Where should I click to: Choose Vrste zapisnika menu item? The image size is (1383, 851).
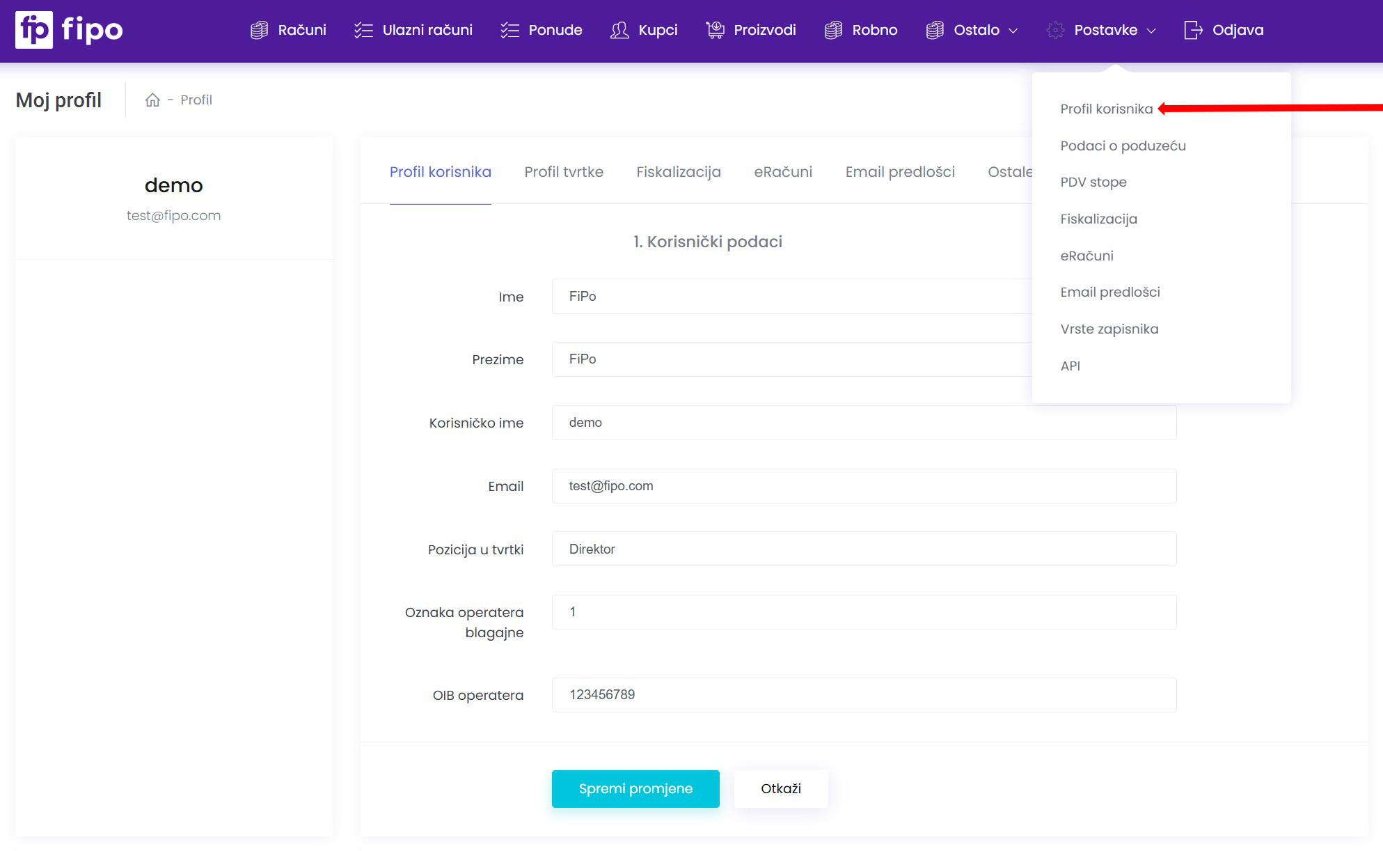click(1109, 329)
